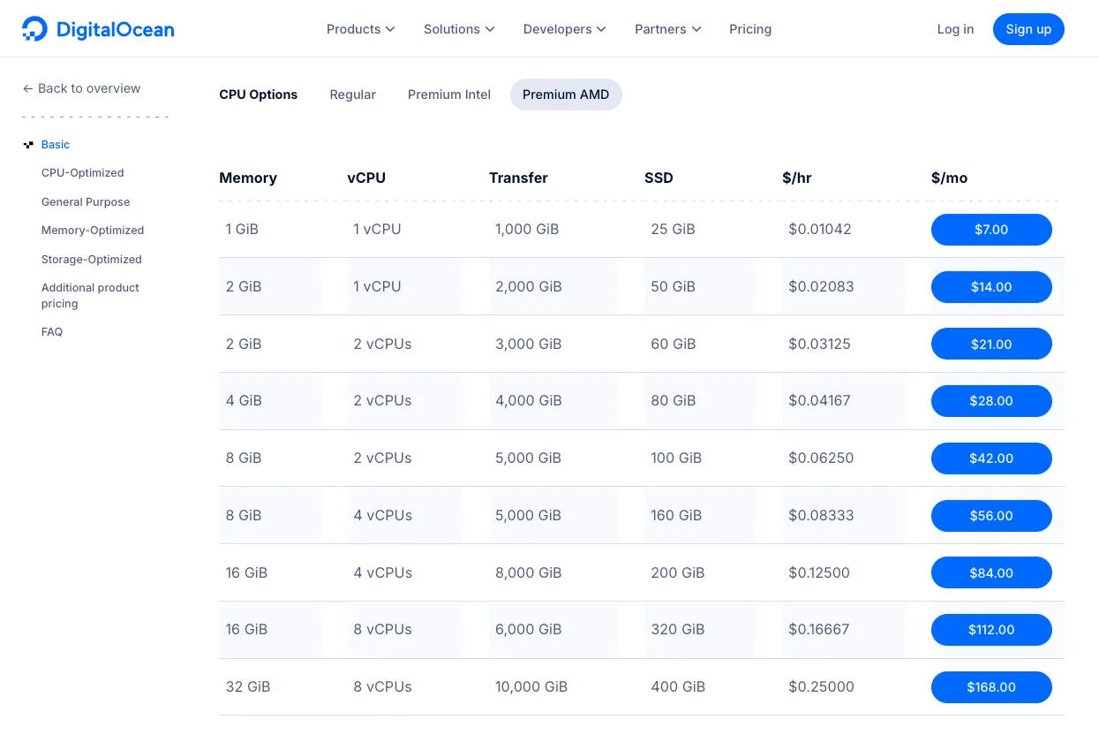Click the 25 GiB SSD cell

click(x=673, y=229)
